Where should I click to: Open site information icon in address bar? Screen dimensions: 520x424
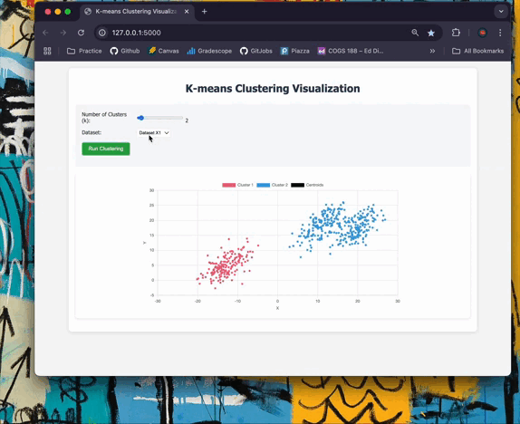[102, 33]
